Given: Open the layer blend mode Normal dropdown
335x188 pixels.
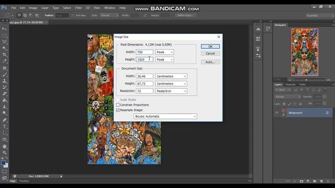Looking at the screenshot, I should click(287, 97).
